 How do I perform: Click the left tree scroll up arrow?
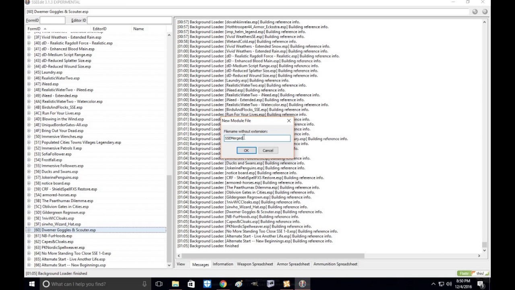[169, 35]
